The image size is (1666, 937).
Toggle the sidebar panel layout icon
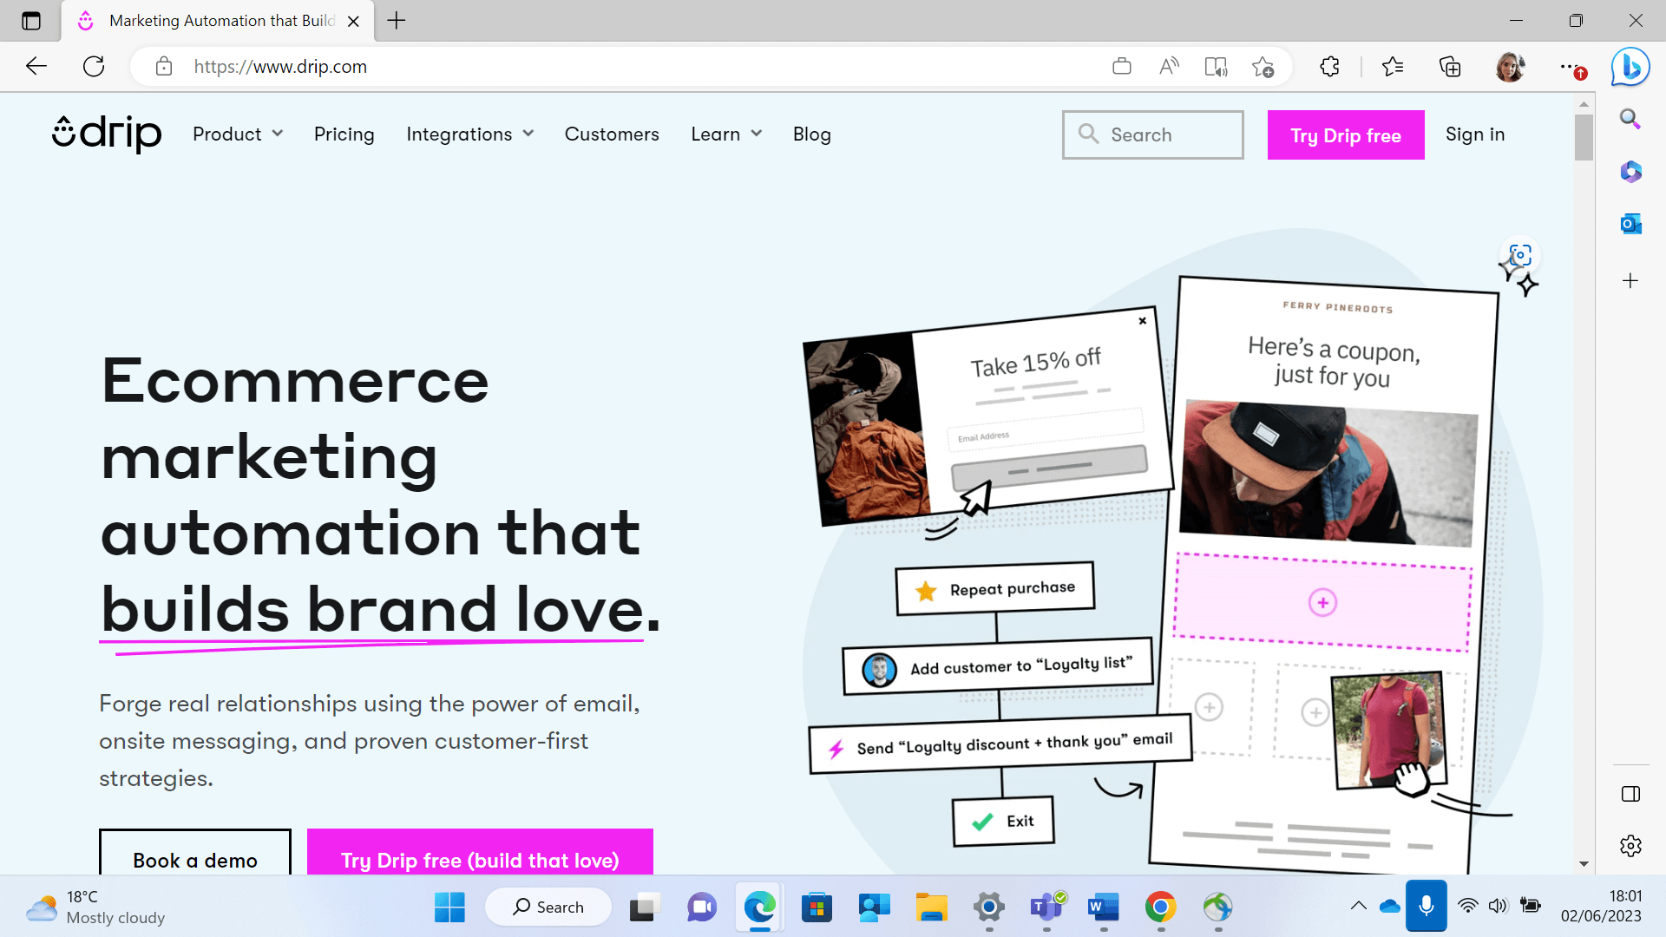1630,794
